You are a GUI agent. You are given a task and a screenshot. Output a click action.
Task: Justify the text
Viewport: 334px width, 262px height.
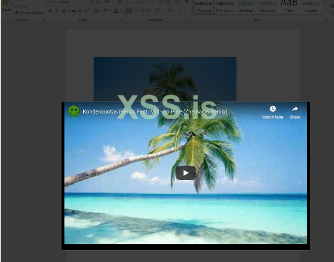(x=148, y=11)
